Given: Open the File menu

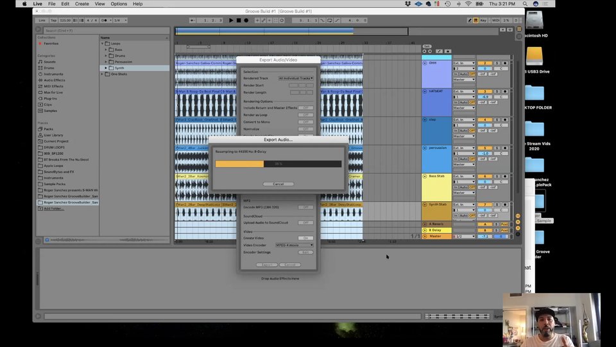Looking at the screenshot, I should (x=51, y=4).
